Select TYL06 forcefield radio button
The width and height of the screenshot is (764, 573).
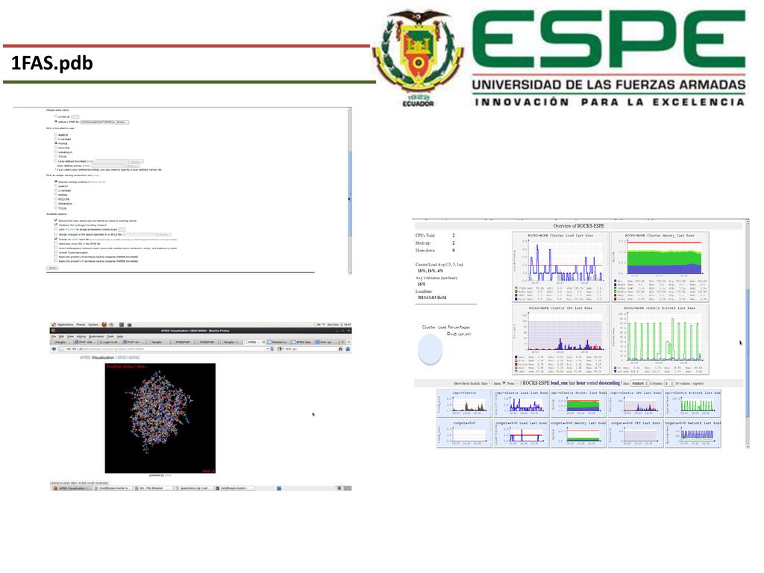coord(55,156)
